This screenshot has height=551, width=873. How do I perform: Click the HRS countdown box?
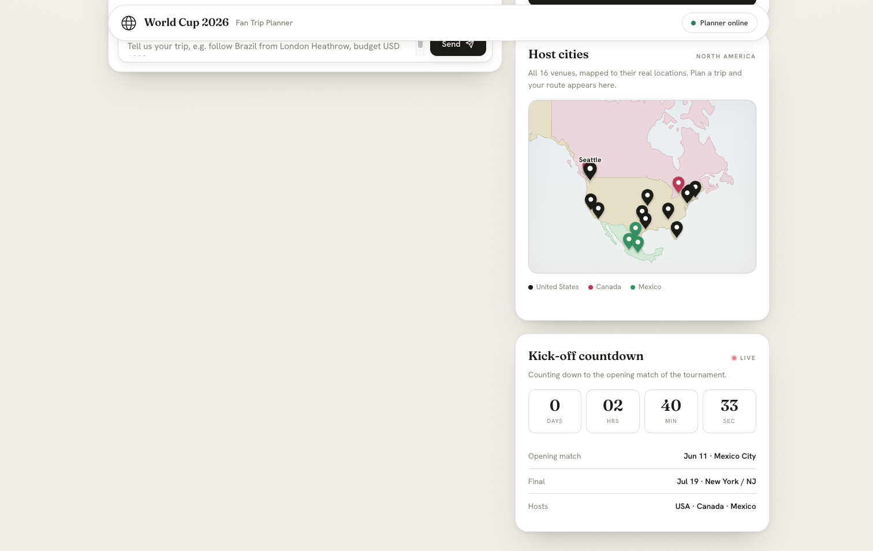pos(613,411)
